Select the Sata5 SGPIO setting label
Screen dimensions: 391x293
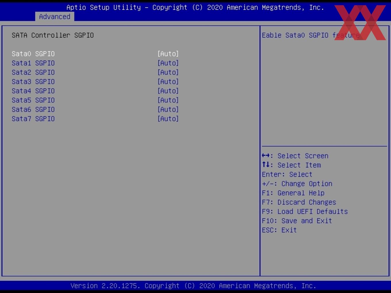33,100
